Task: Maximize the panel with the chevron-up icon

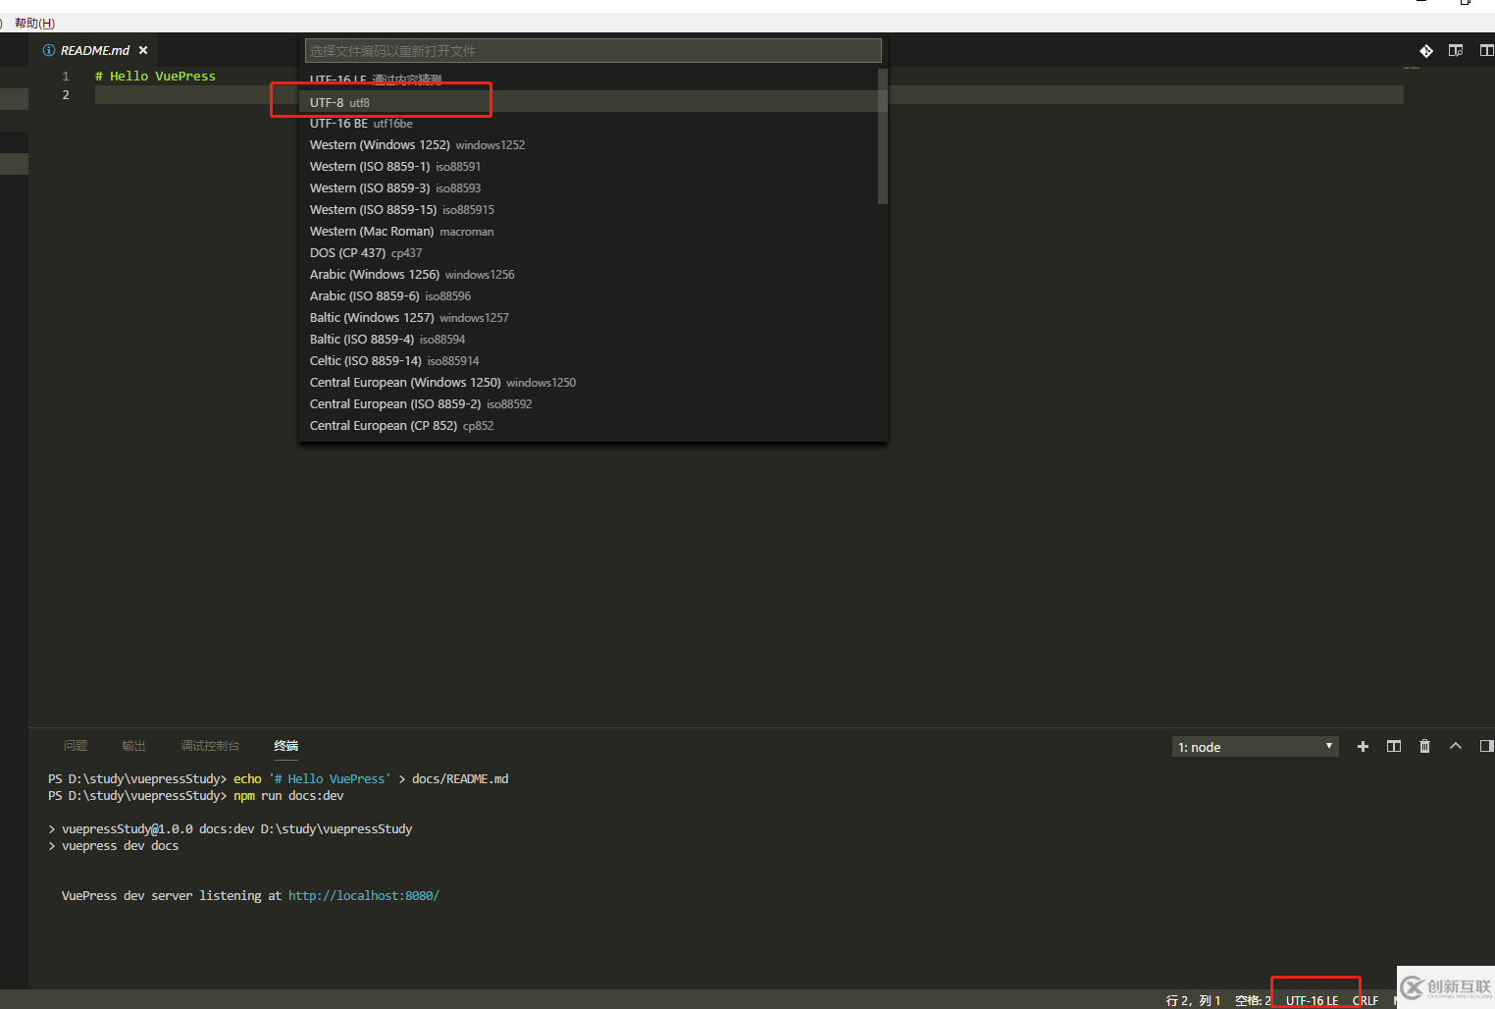Action: (1456, 746)
